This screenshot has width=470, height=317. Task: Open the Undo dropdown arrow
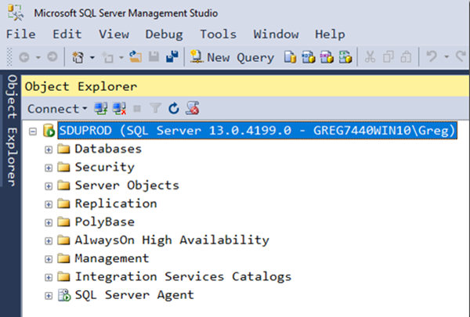(x=446, y=56)
